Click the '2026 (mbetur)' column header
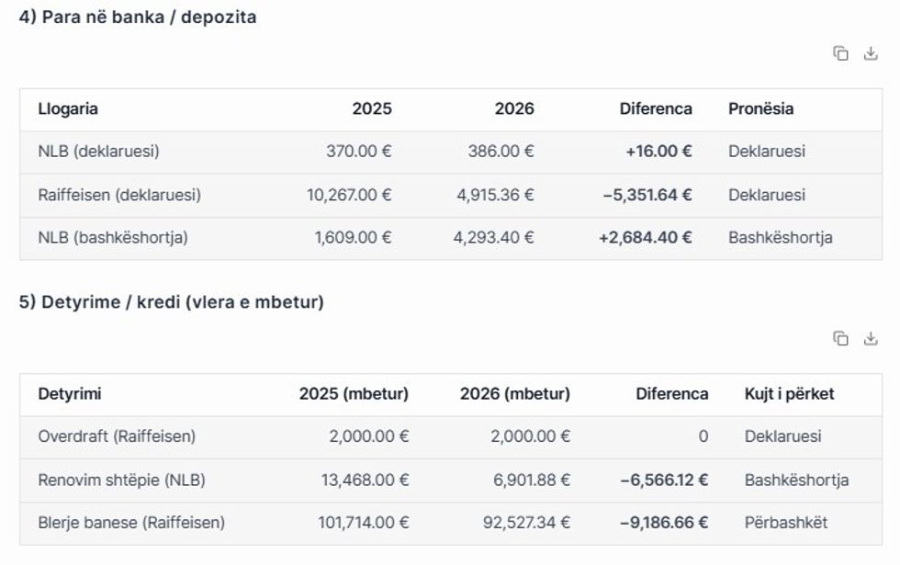This screenshot has width=900, height=565. pos(514,394)
